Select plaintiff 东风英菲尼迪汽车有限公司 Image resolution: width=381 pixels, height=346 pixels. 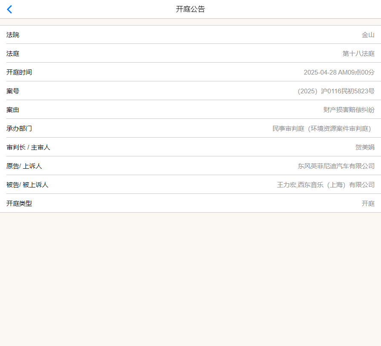click(x=336, y=166)
